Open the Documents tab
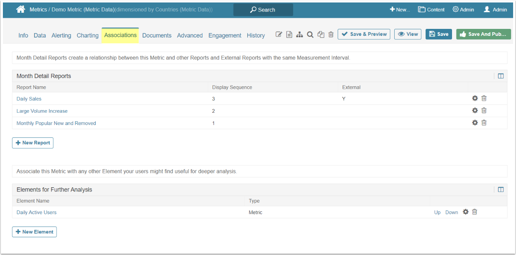The height and width of the screenshot is (255, 516). click(157, 35)
